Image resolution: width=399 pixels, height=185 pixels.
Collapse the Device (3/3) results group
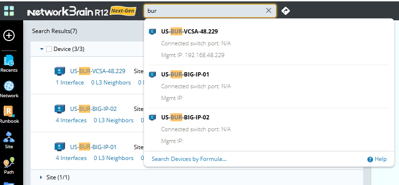pos(42,49)
